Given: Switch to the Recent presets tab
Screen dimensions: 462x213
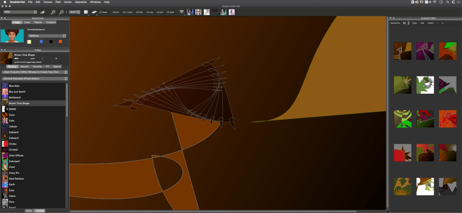Looking at the screenshot, I should 24,66.
